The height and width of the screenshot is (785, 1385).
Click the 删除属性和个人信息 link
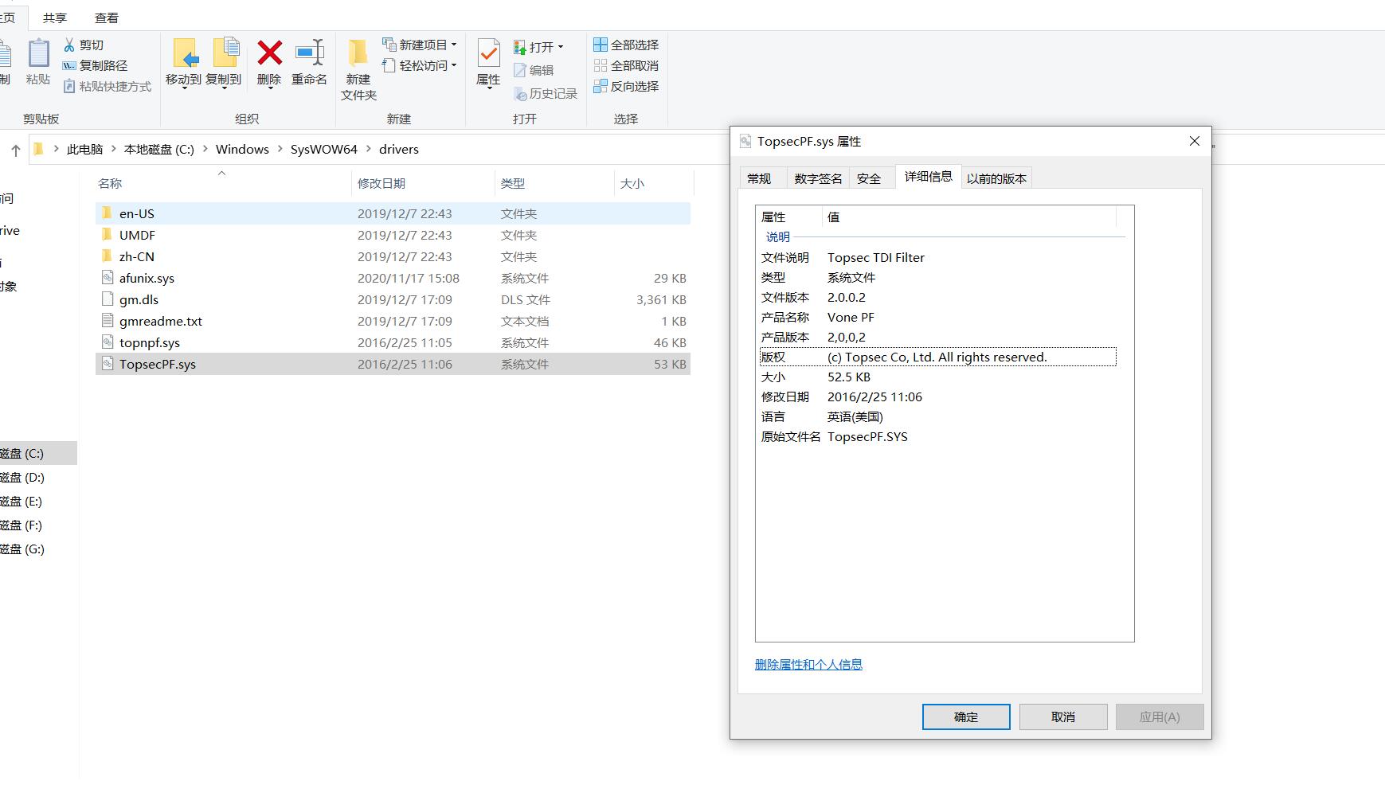pos(808,665)
